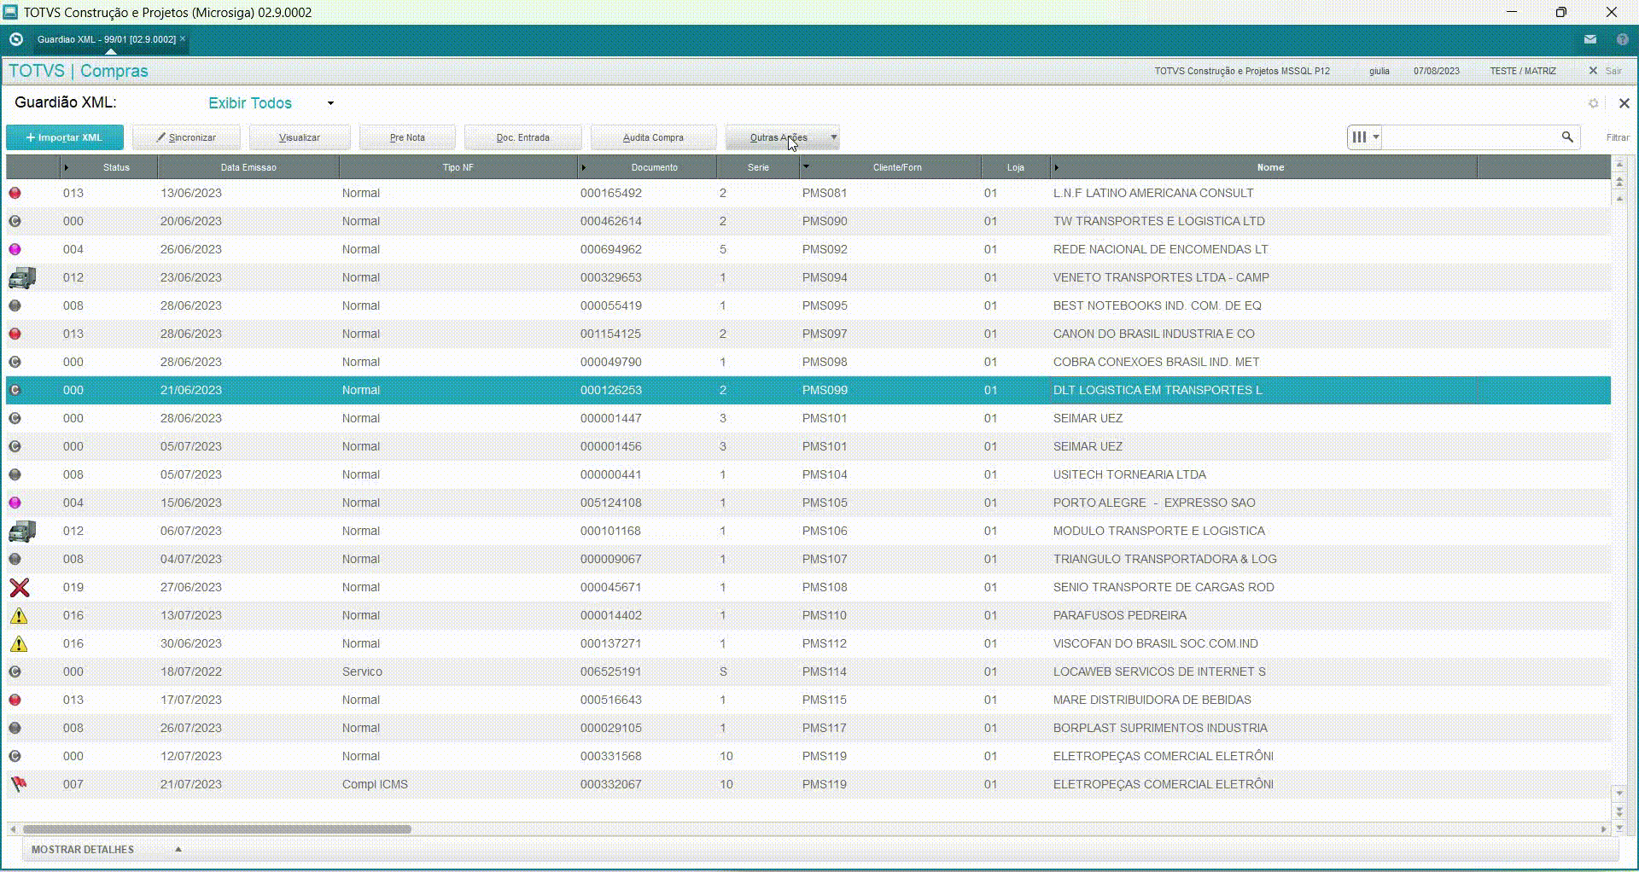Click the search magnifier icon
Viewport: 1639px width, 872px height.
click(x=1567, y=137)
